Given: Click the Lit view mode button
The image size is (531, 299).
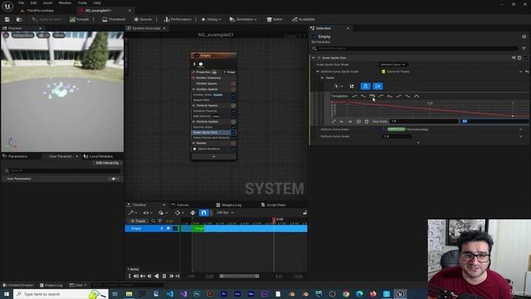Looking at the screenshot, I should (43, 35).
